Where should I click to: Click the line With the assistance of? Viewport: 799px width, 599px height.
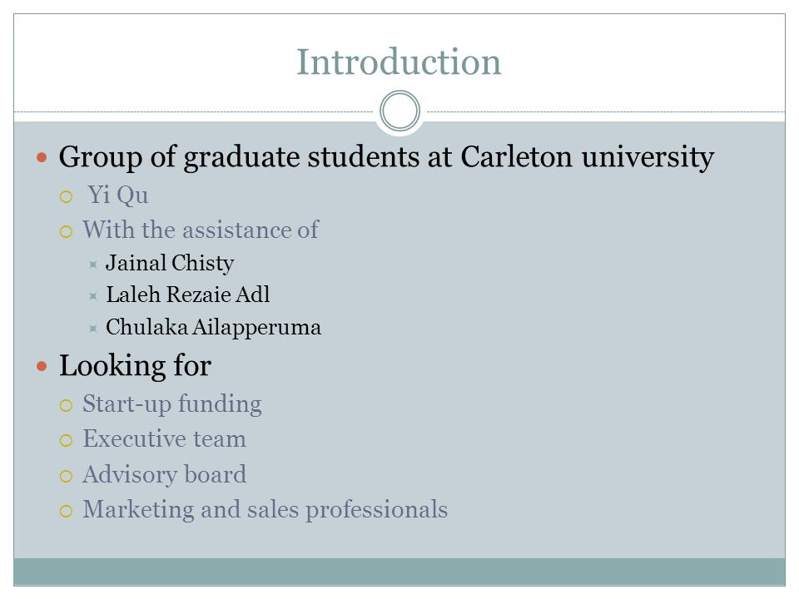click(x=201, y=230)
